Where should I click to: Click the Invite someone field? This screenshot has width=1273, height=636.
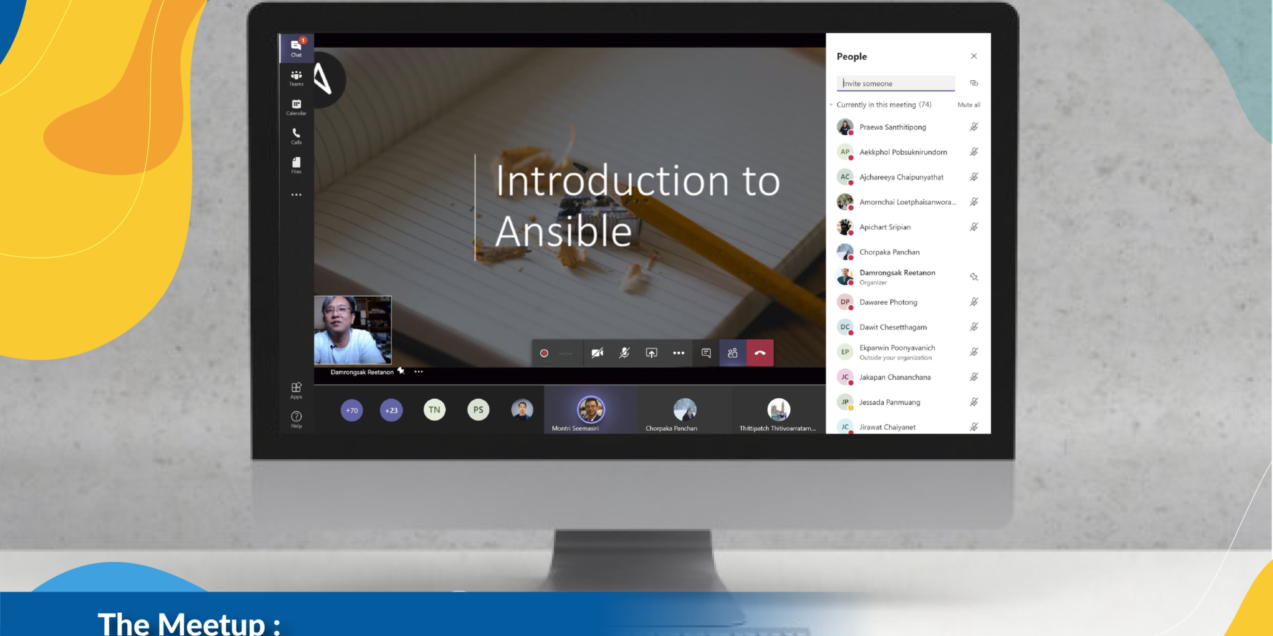click(x=895, y=83)
